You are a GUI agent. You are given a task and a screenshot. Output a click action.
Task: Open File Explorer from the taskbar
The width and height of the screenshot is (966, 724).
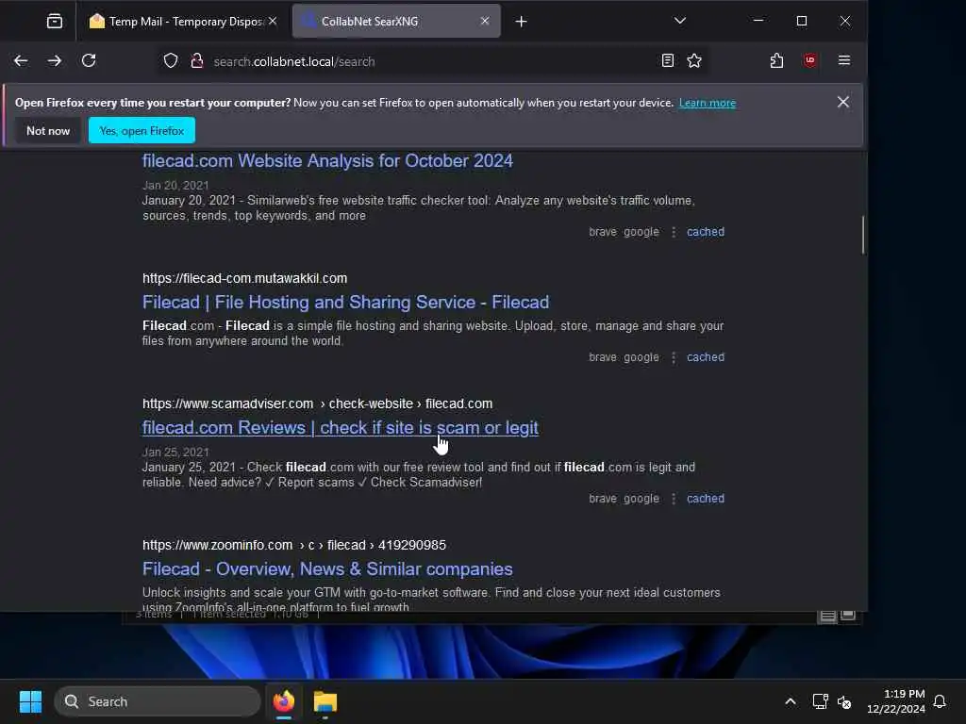click(325, 701)
